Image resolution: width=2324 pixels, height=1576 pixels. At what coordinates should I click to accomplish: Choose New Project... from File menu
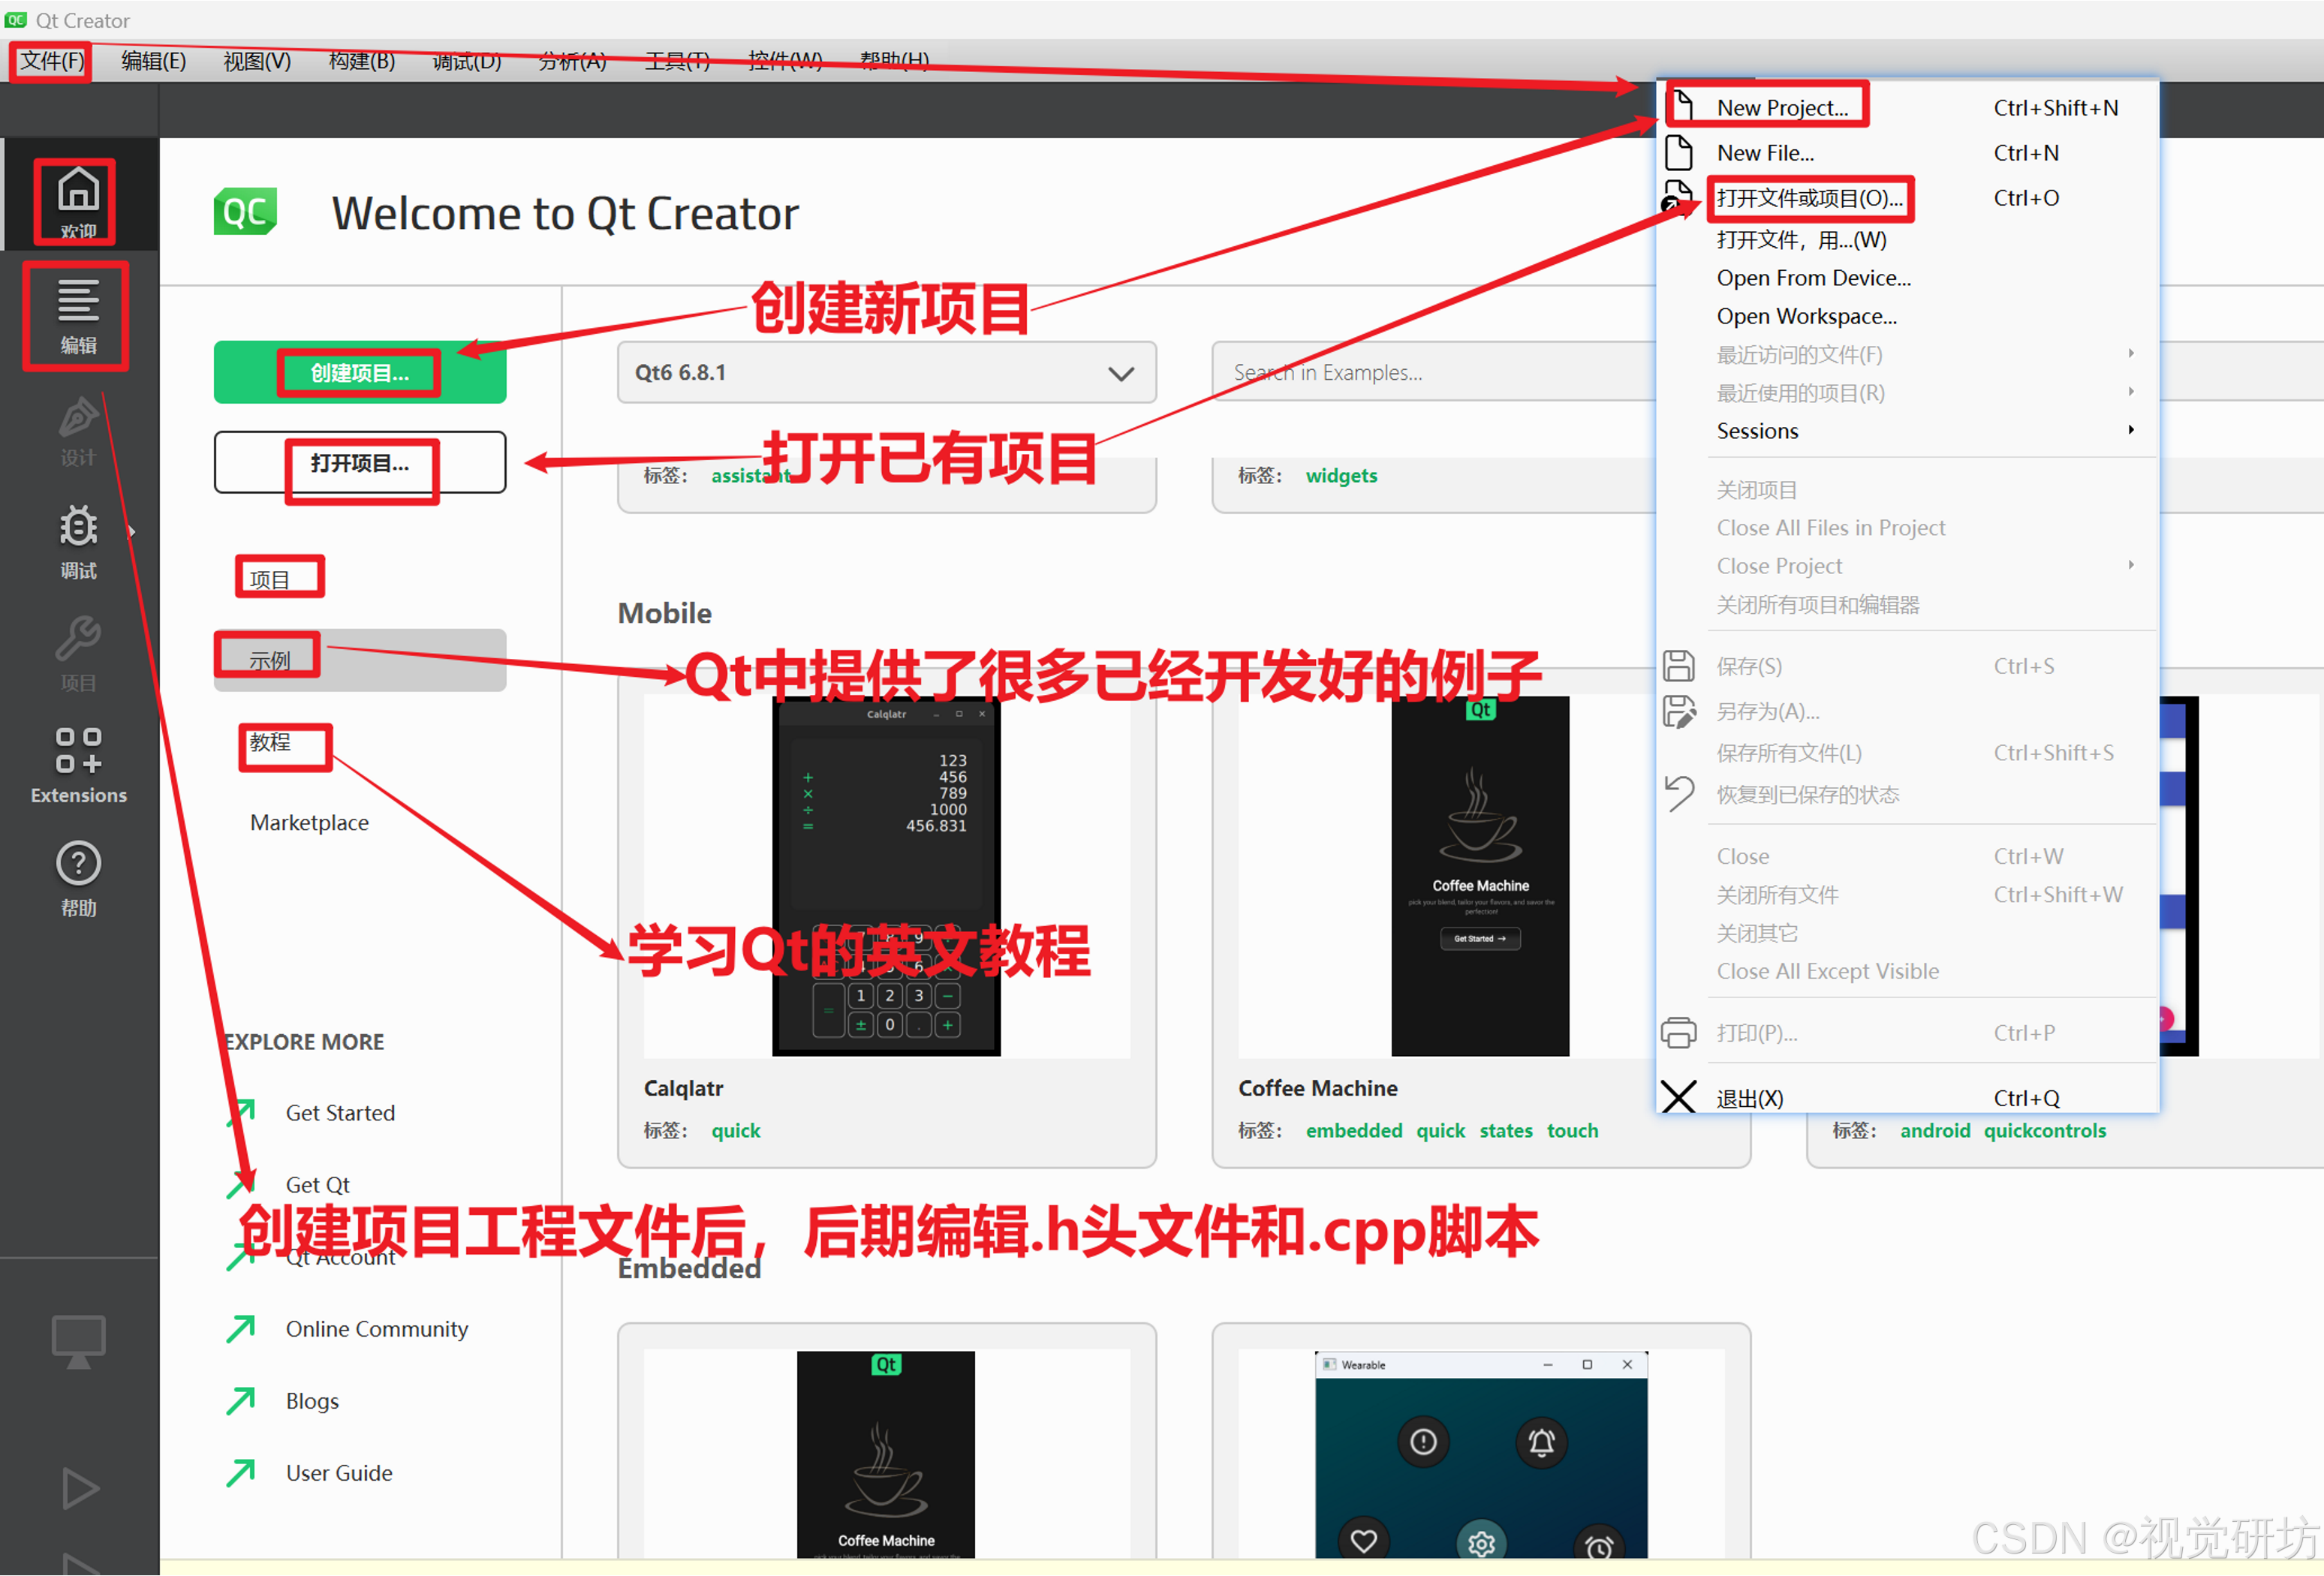(x=1781, y=107)
